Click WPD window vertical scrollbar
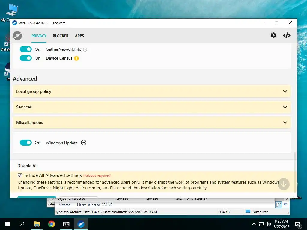Screen dimensions: 307x230 tap(295, 172)
